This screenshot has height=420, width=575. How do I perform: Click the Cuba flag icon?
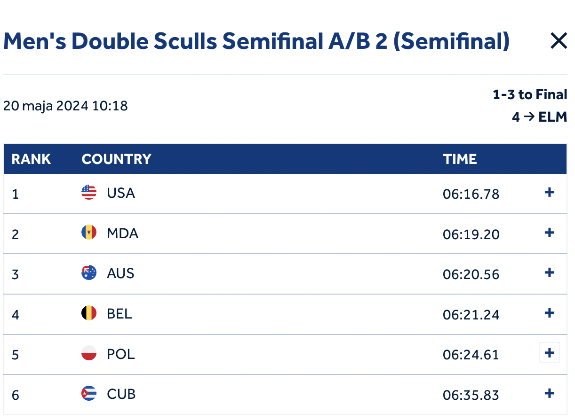point(89,394)
